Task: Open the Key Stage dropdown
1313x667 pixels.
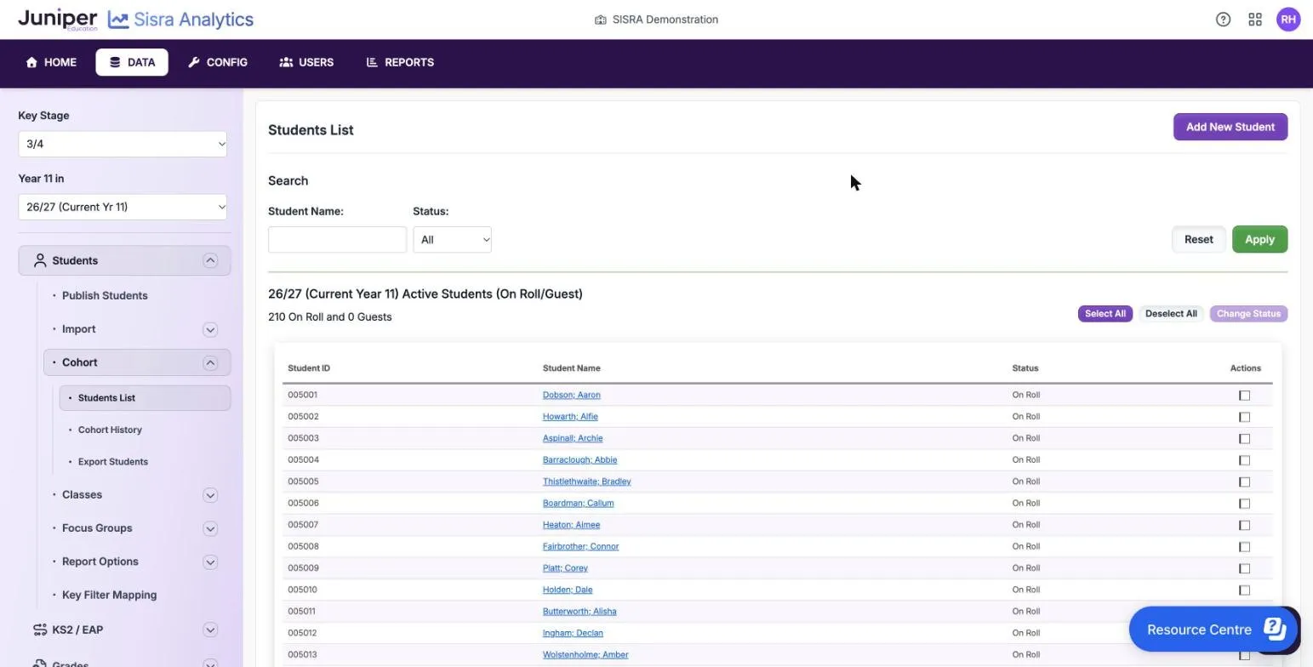Action: coord(123,144)
